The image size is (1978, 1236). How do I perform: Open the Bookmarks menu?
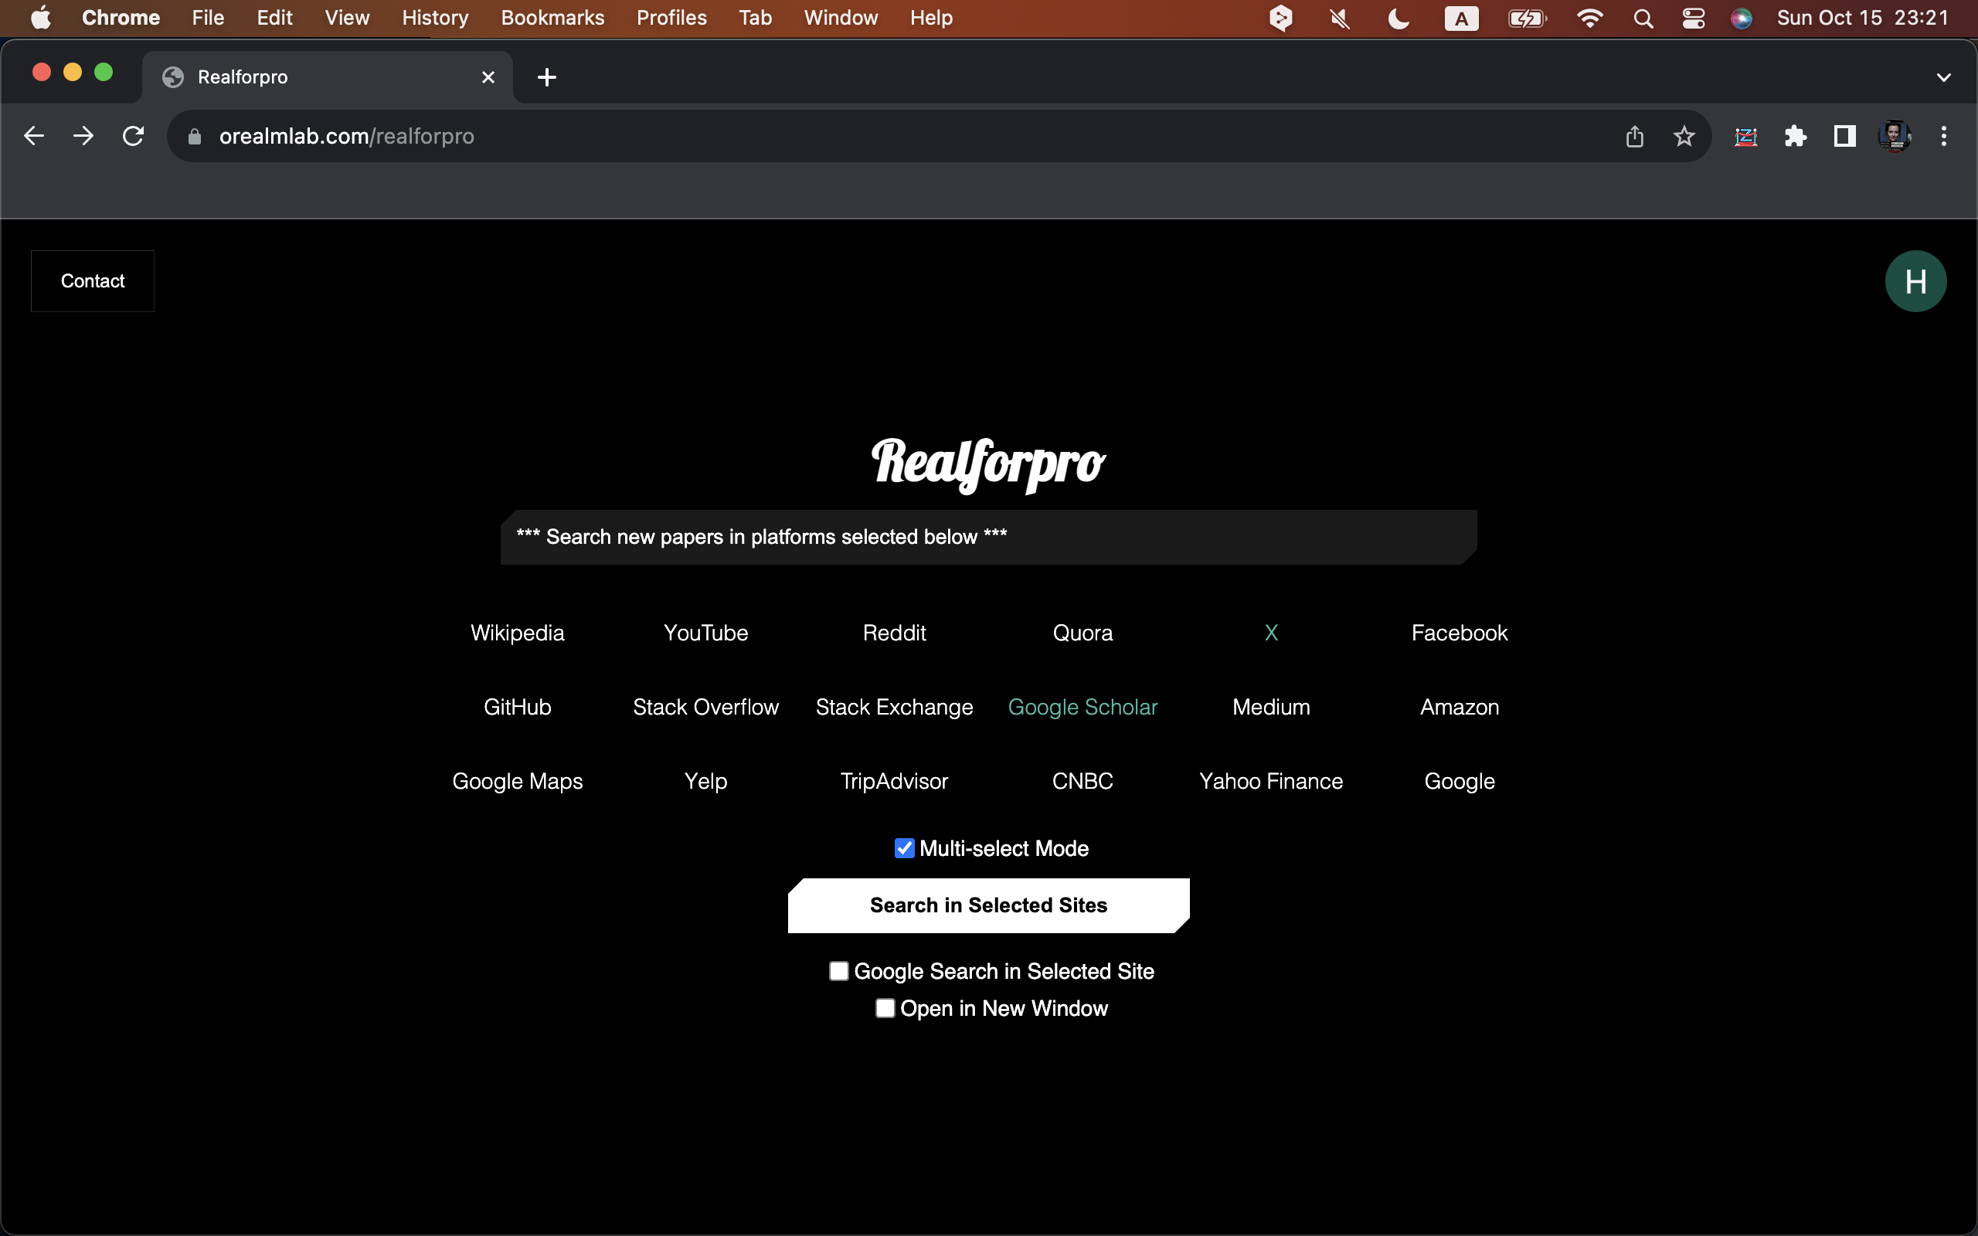tap(552, 18)
